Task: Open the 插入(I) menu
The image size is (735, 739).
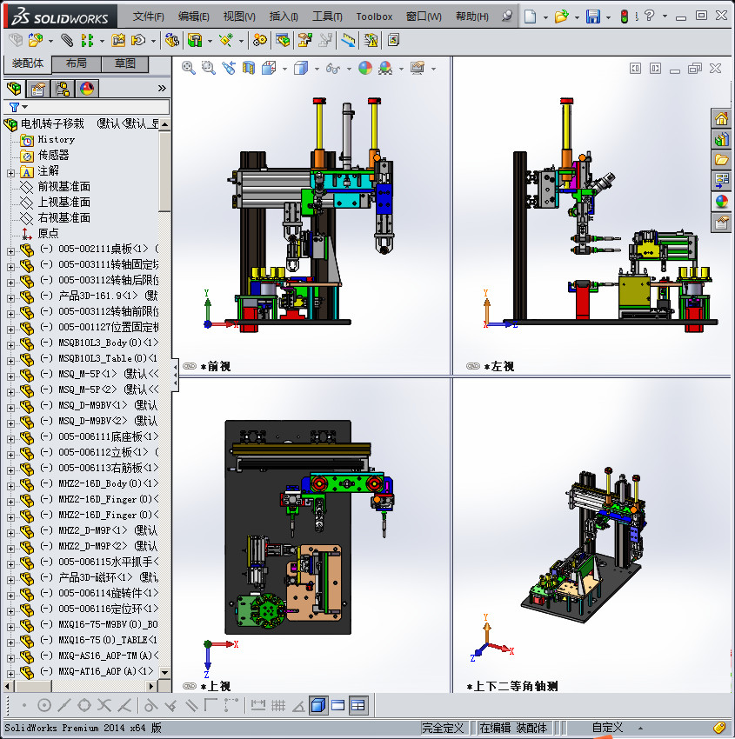Action: (284, 17)
